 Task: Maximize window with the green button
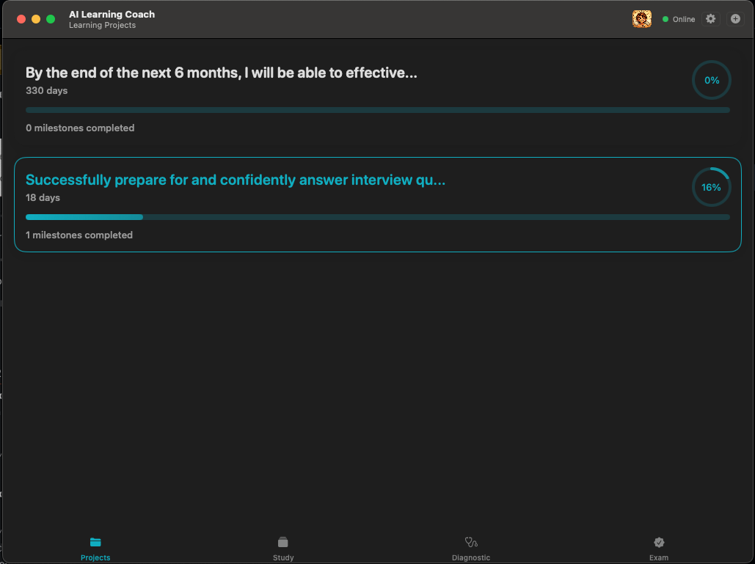(x=51, y=19)
